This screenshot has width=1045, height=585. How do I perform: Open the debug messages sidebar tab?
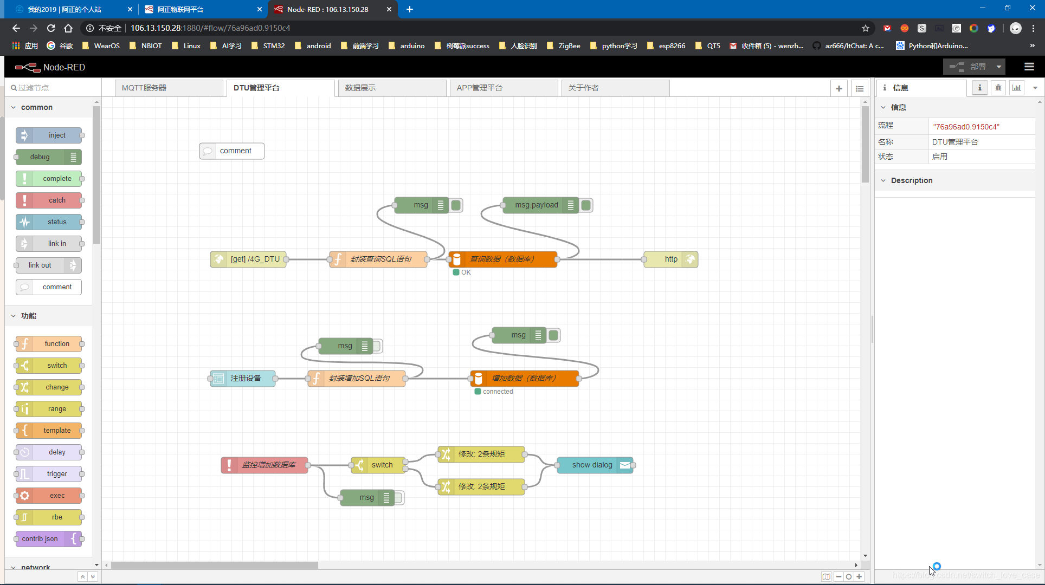pos(998,88)
